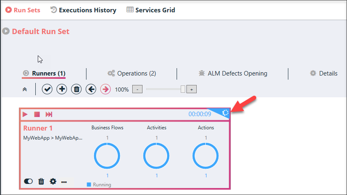Add a new runner with plus icon
Screen dimensions: 347x195
tap(62, 89)
